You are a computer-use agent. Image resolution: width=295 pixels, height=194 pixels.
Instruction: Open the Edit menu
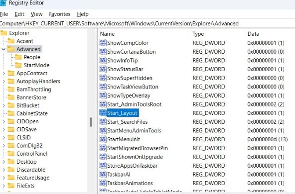pos(19,14)
